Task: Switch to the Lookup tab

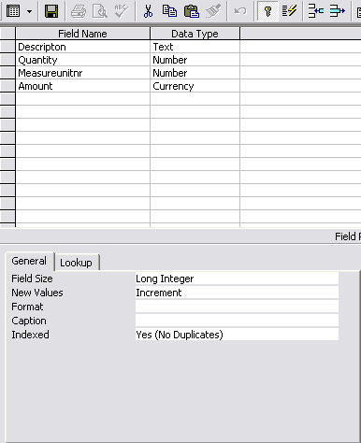Action: [x=76, y=263]
